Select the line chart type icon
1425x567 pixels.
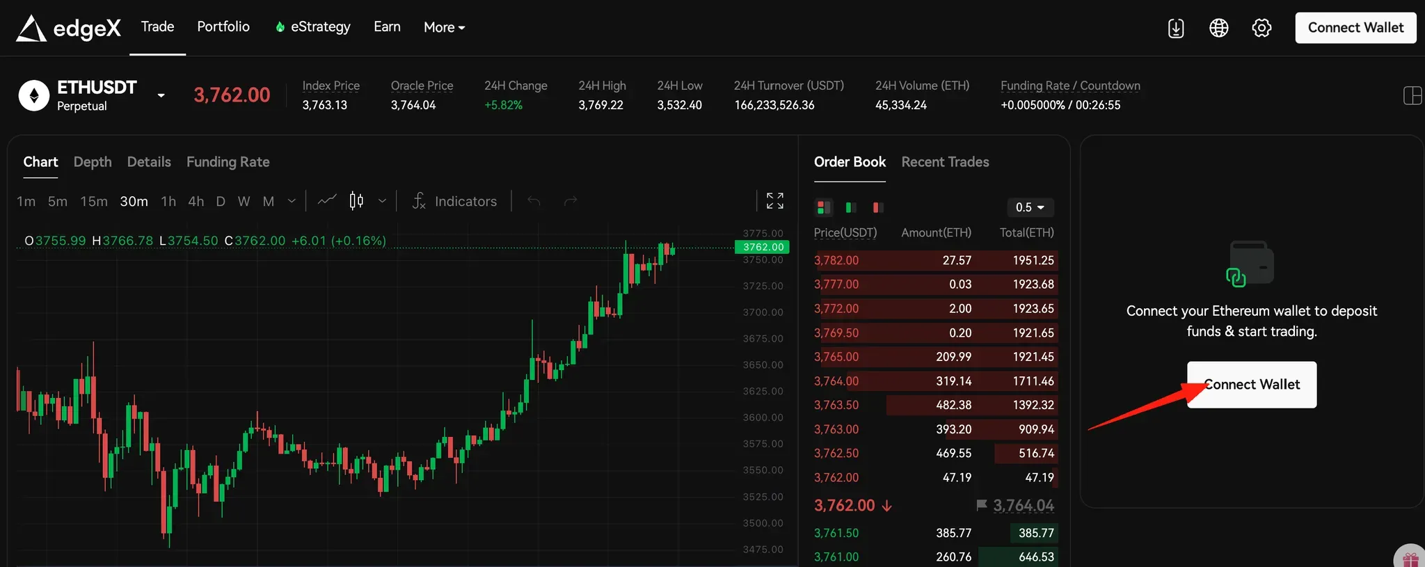(327, 201)
